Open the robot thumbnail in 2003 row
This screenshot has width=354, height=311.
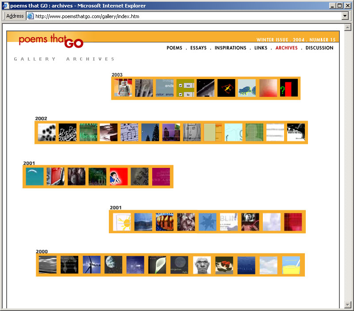coord(123,88)
